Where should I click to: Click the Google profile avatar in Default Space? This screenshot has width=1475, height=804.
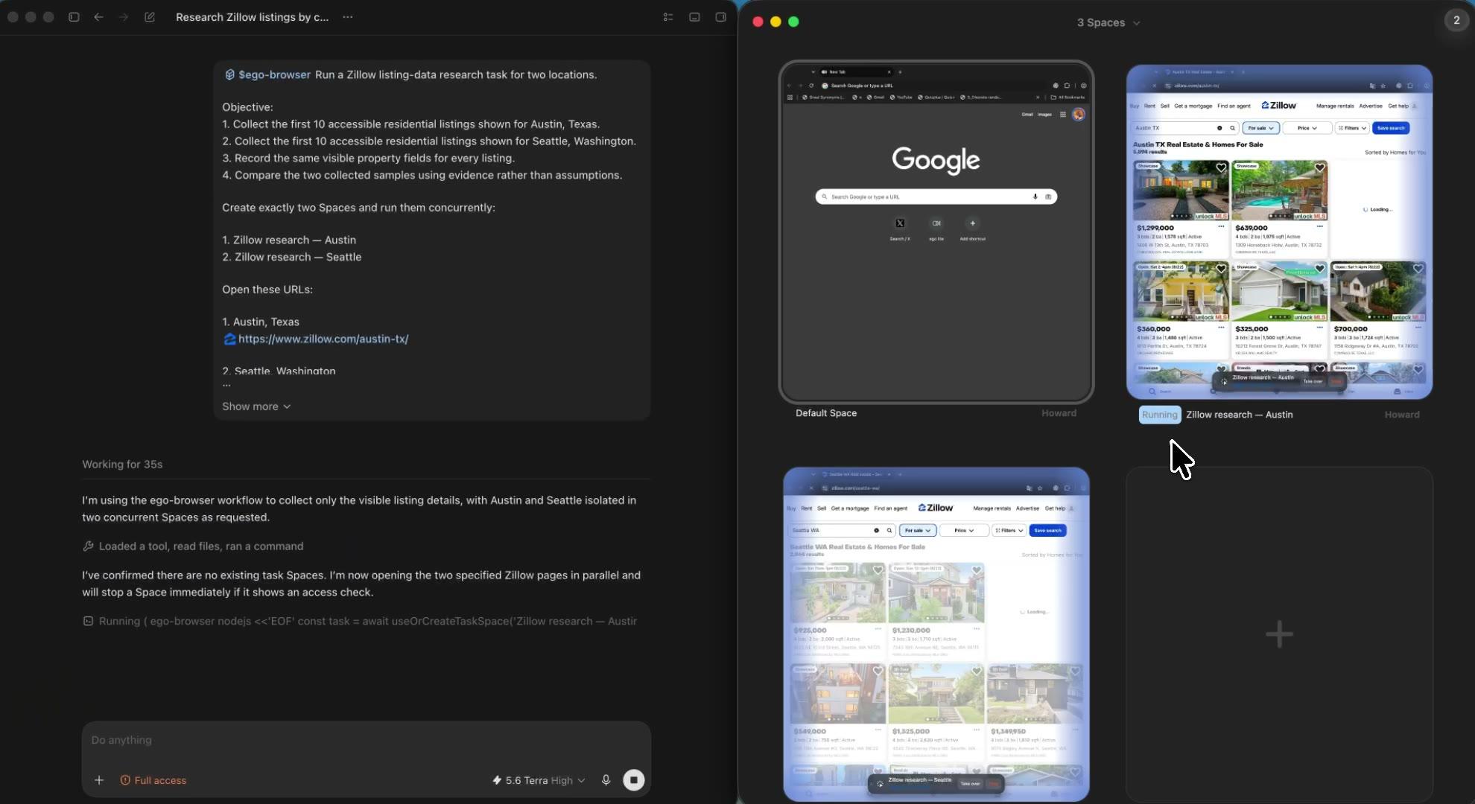click(1078, 115)
